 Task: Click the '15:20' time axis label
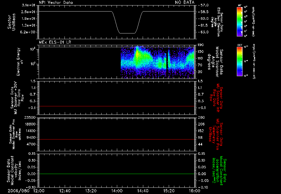[169, 191]
